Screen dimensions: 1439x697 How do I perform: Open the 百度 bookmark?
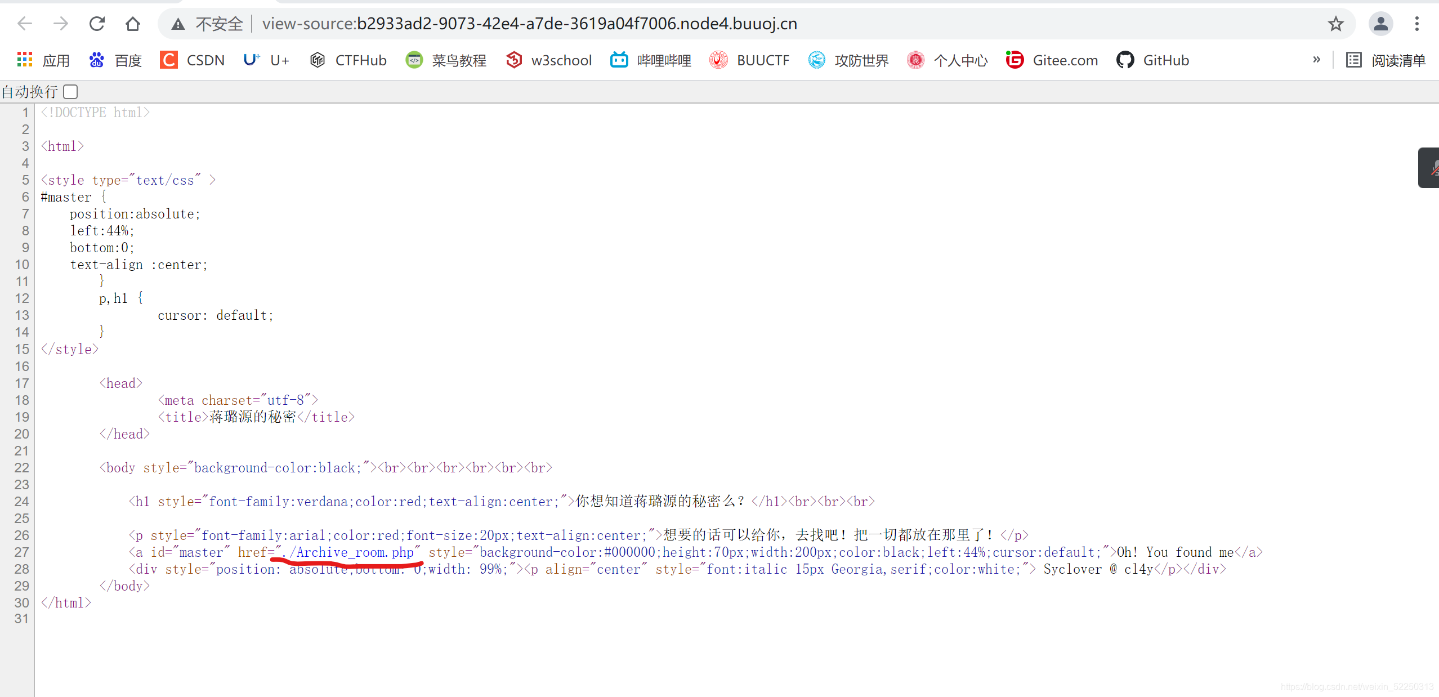115,60
